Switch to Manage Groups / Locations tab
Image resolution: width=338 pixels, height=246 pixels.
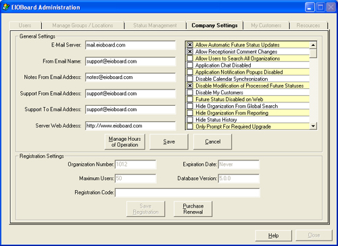(x=82, y=26)
